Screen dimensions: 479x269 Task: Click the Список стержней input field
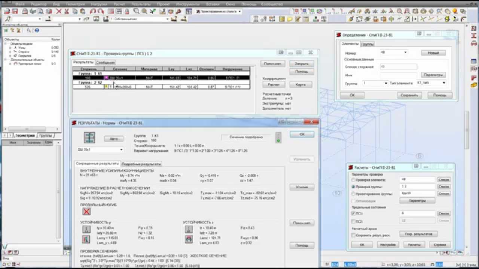[x=398, y=67]
